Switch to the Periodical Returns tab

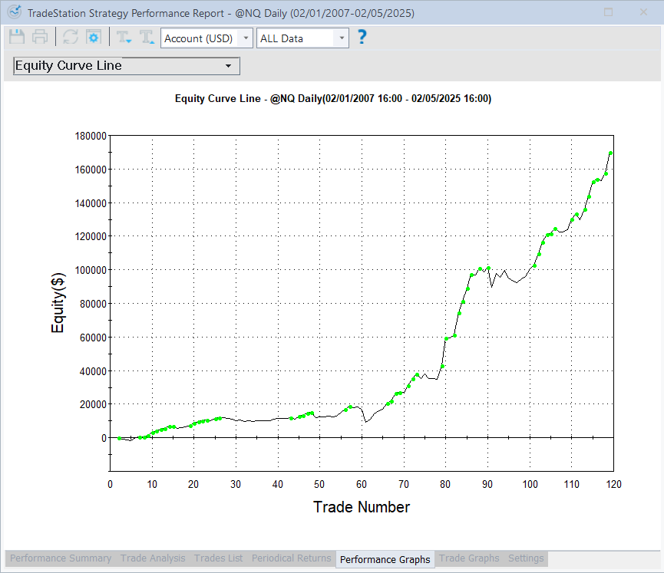point(292,558)
